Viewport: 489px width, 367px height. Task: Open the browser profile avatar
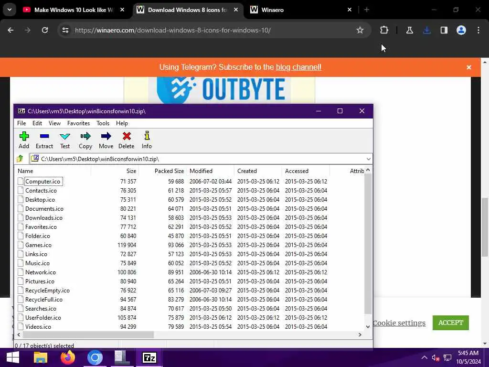461,30
